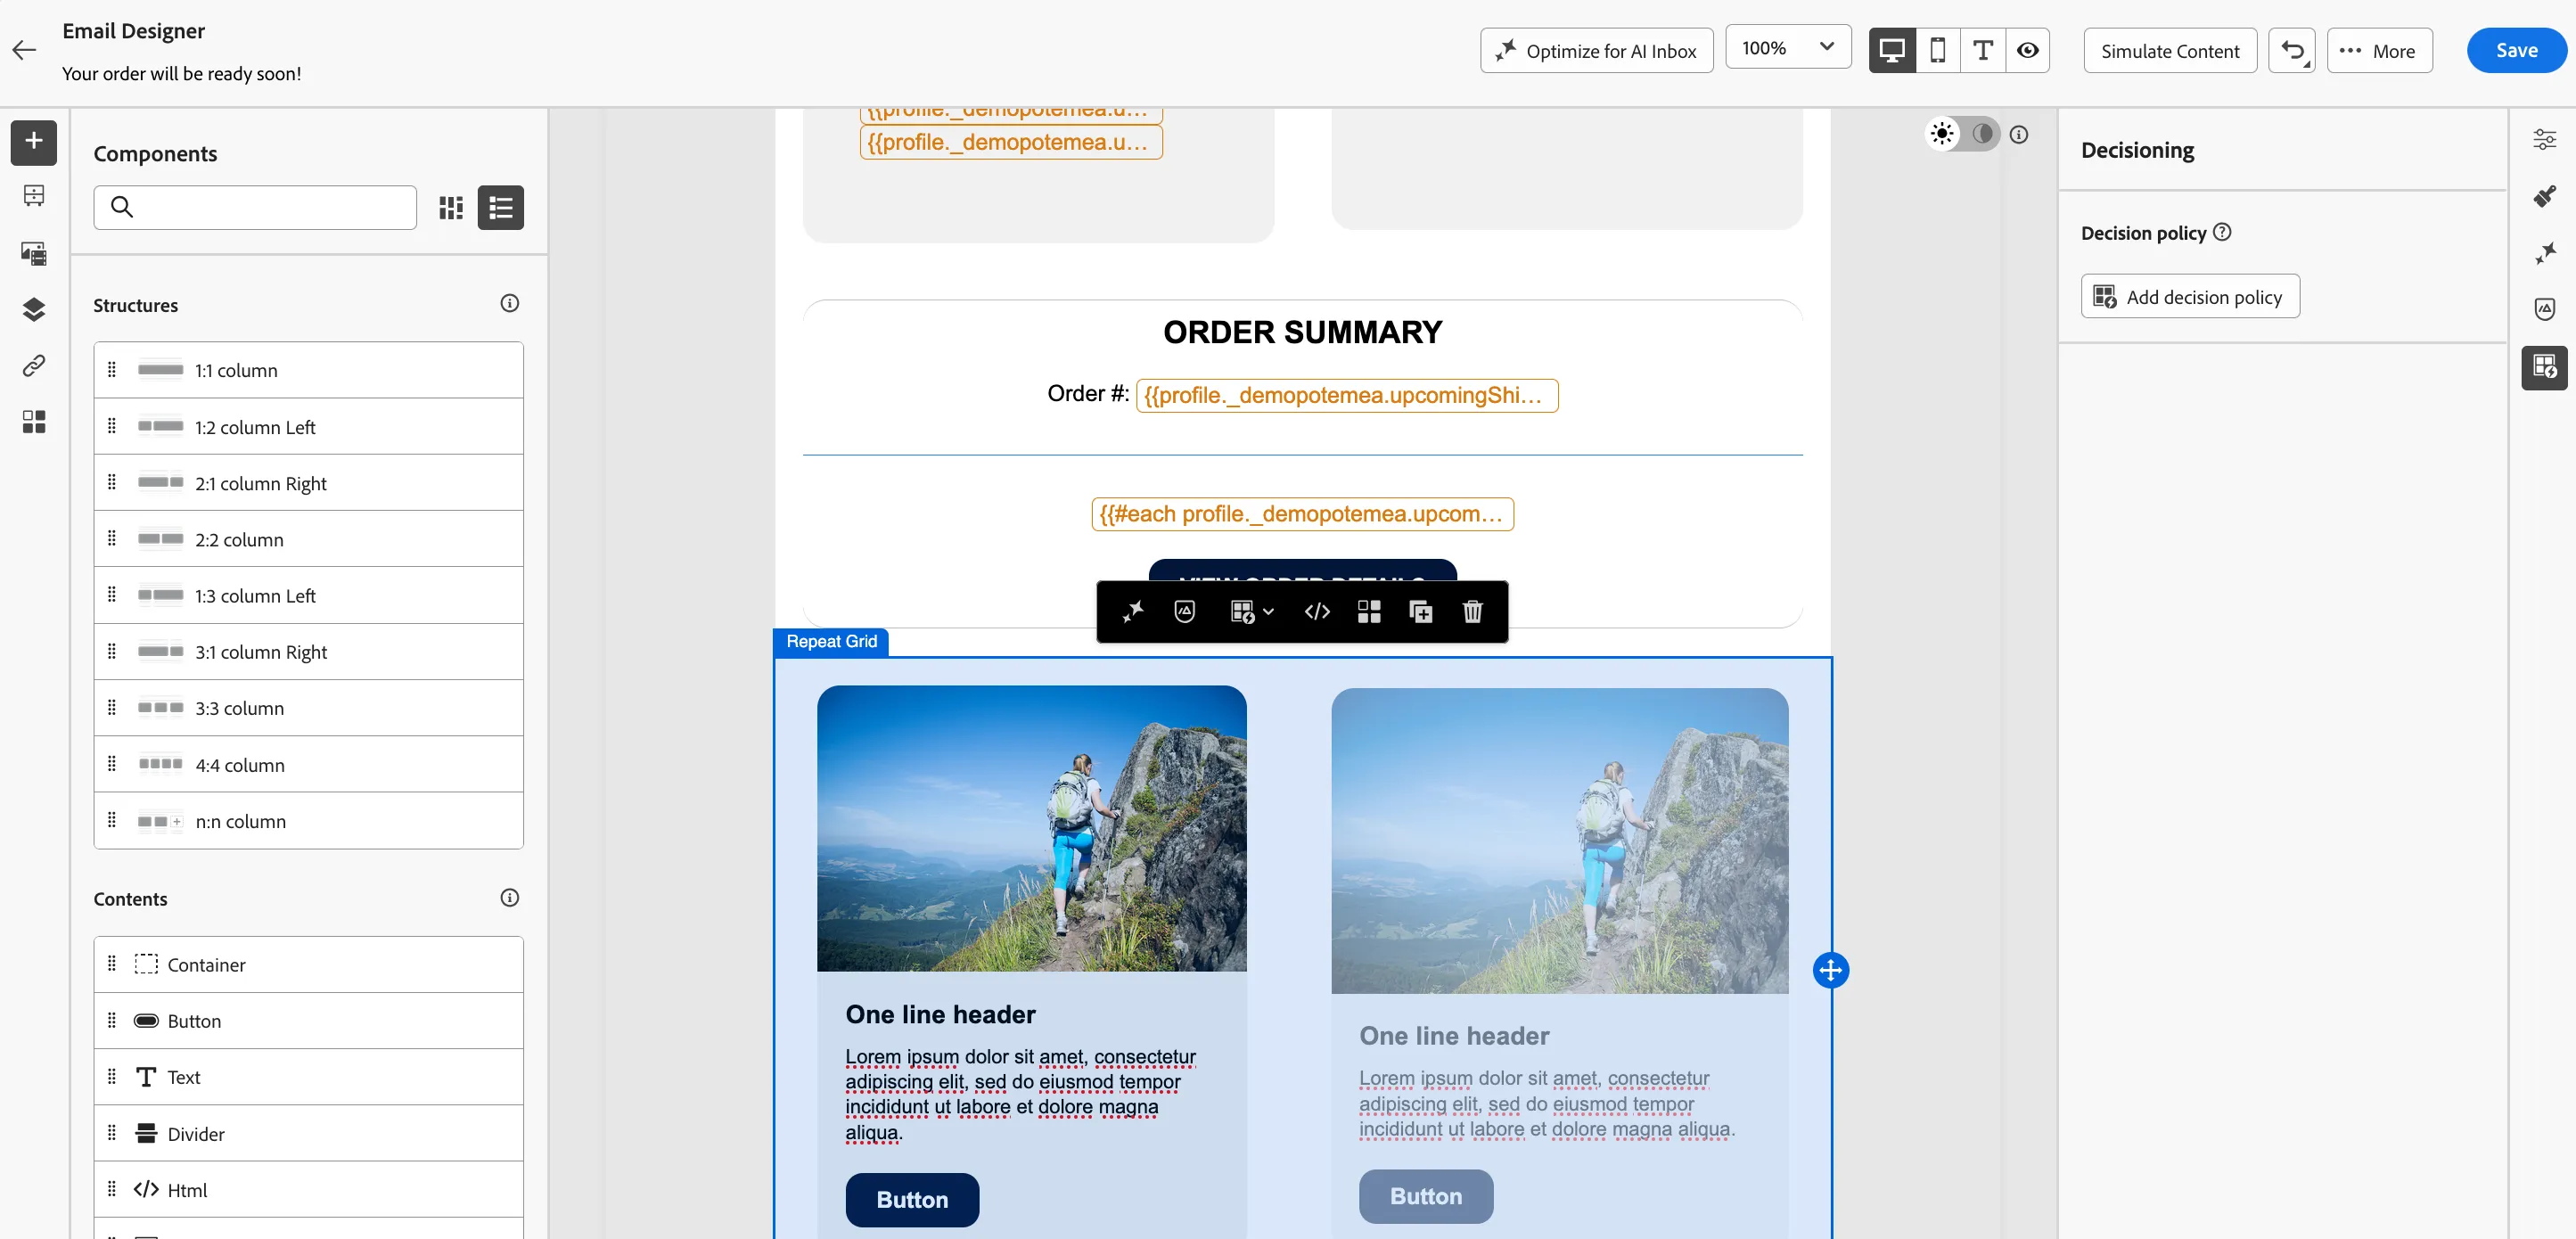The image size is (2576, 1239).
Task: Click Optimize for AI Inbox button
Action: [x=1596, y=50]
